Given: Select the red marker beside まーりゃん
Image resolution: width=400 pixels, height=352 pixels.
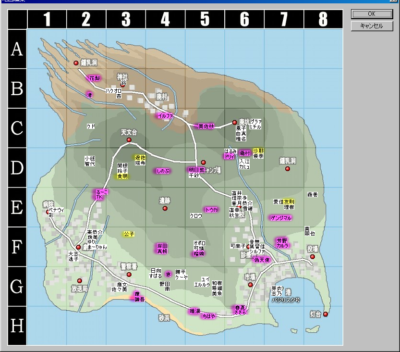Looking at the screenshot, I should (x=78, y=247).
